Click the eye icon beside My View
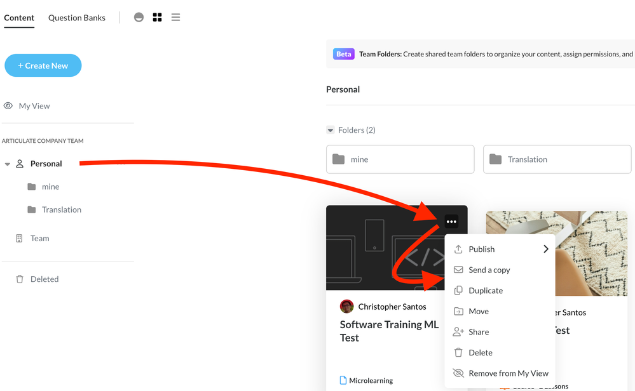 (x=8, y=106)
